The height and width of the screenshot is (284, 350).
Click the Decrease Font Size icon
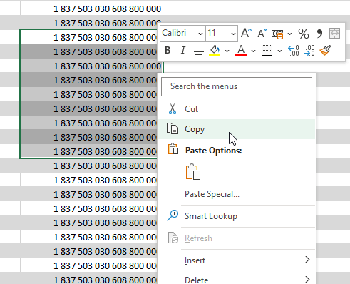[x=262, y=33]
